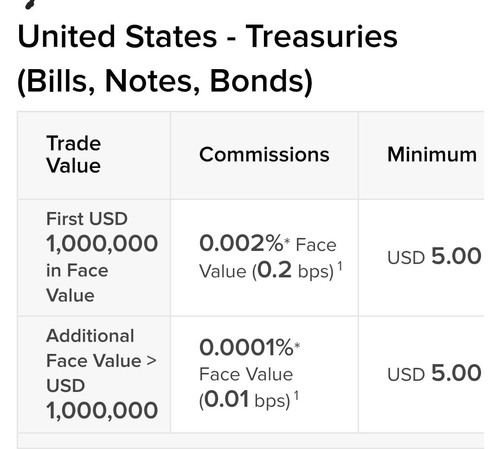Click the 0.0001% commission rate
This screenshot has width=501, height=449.
pyautogui.click(x=246, y=347)
